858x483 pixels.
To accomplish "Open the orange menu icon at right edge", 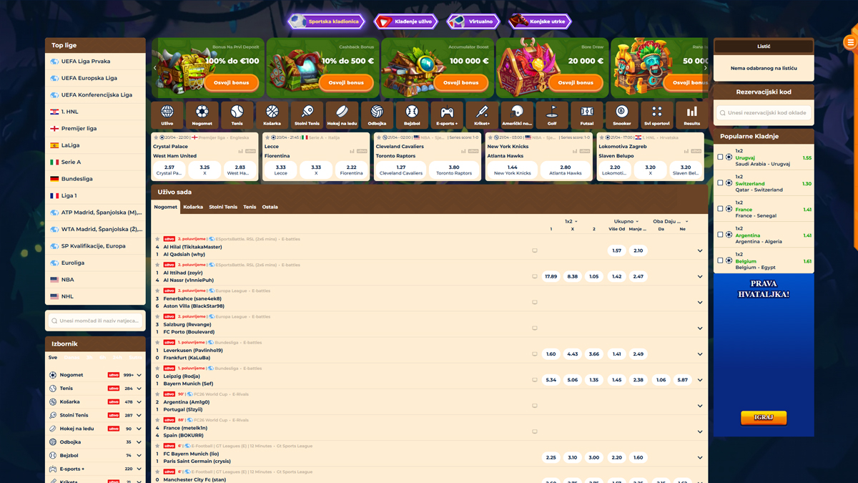I will coord(850,43).
